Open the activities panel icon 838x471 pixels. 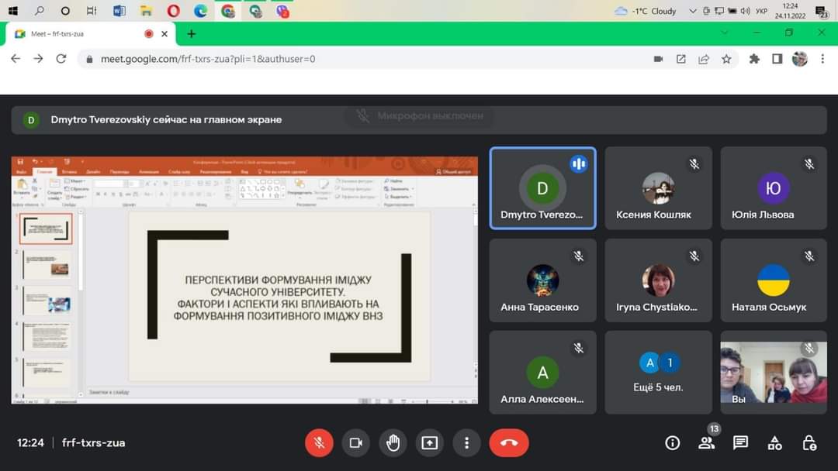click(x=774, y=443)
